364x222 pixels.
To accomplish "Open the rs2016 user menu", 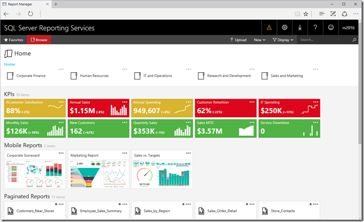I will pos(348,28).
